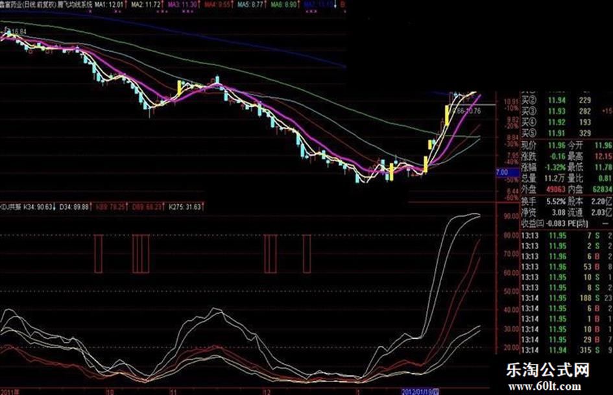Click the K275: 31.63 KDJ value
The height and width of the screenshot is (395, 613).
(x=184, y=206)
